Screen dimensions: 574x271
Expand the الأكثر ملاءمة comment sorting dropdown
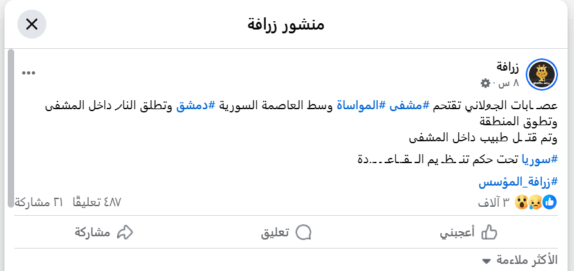tap(524, 261)
